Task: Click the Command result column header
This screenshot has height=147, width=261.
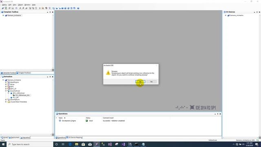Action: click(x=108, y=118)
